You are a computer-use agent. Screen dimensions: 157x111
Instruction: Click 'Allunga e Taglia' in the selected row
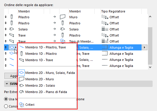coord(121,48)
